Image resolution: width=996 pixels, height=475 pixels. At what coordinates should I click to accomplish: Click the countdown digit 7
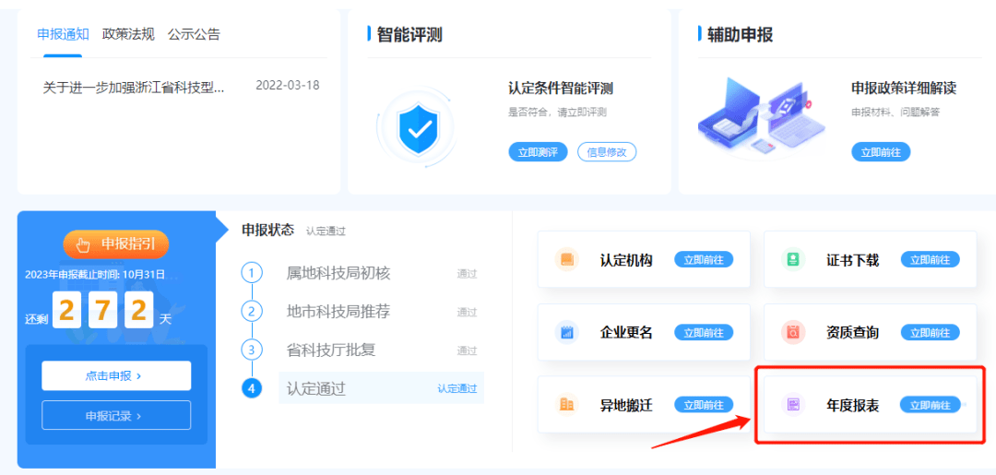pyautogui.click(x=103, y=311)
